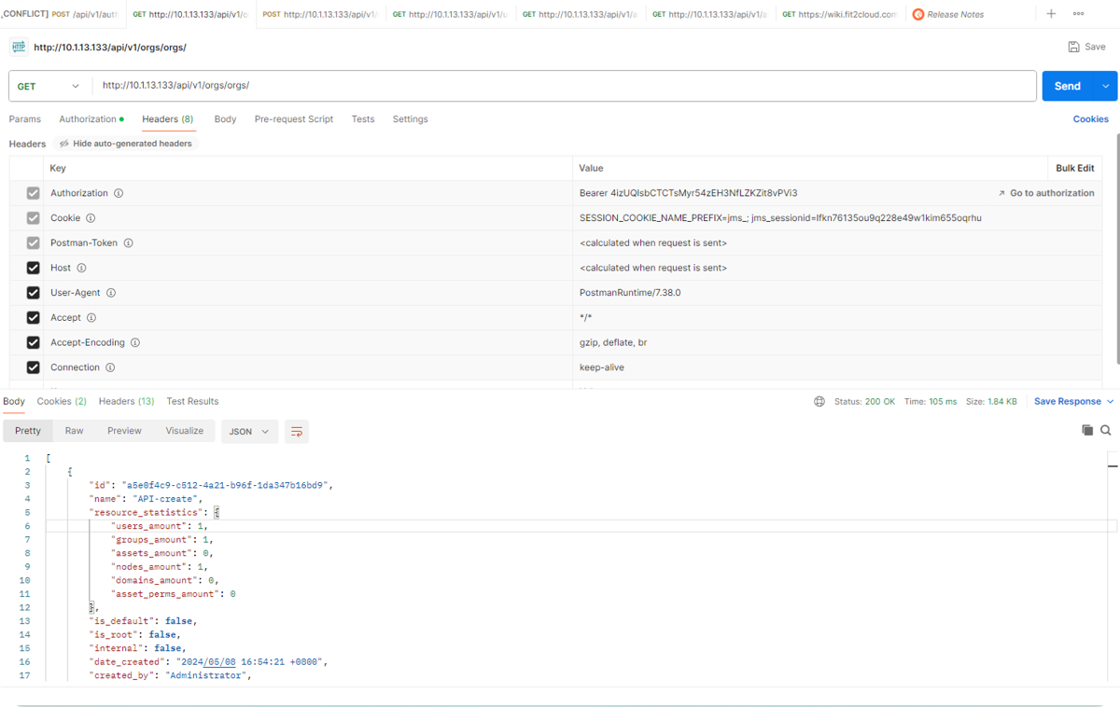Open the Cookies link
This screenshot has width=1120, height=707.
1091,119
